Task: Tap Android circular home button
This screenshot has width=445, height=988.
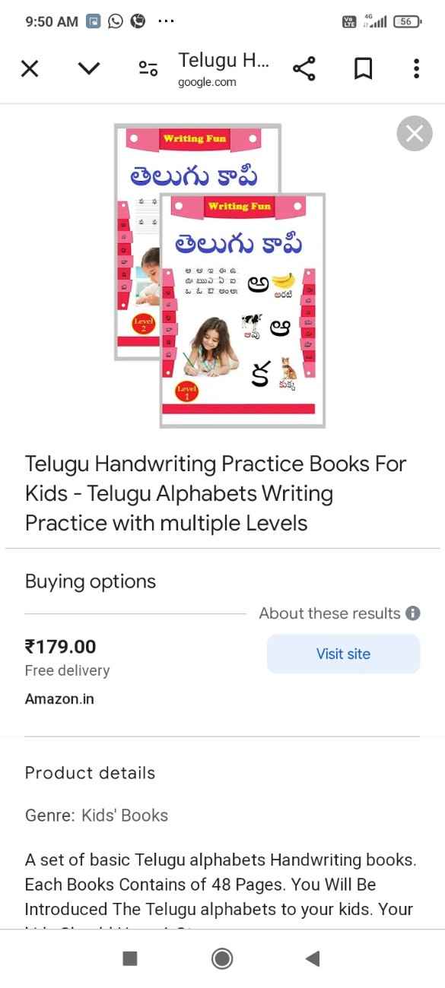Action: coord(222,958)
